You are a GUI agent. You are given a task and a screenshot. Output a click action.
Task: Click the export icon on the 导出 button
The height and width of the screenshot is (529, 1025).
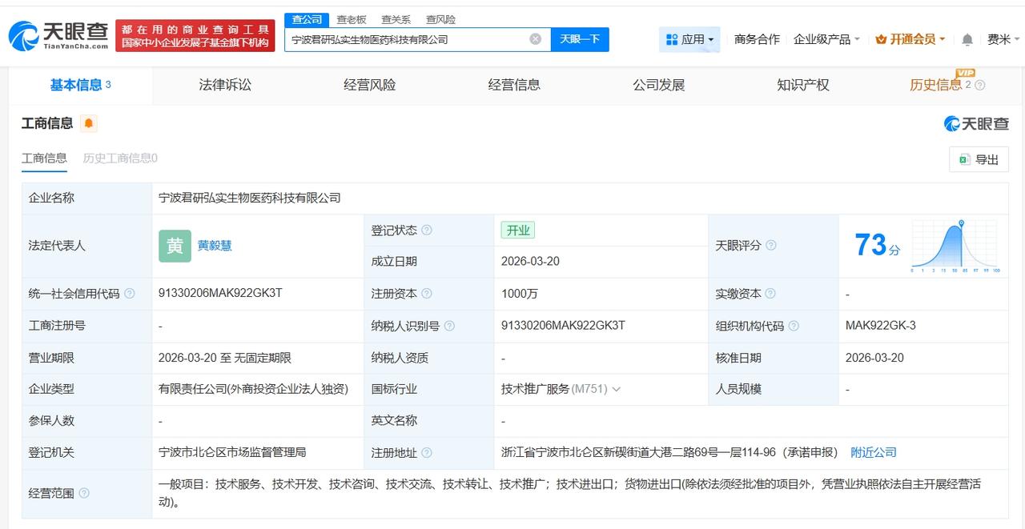click(963, 159)
